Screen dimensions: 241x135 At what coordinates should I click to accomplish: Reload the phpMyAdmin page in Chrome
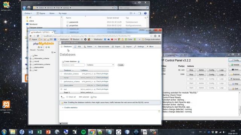click(x=38, y=36)
